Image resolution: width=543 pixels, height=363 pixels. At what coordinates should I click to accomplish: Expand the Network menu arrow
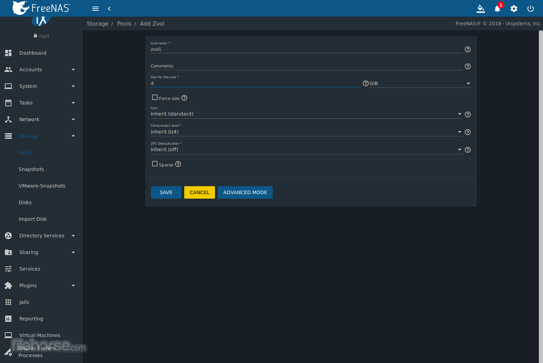click(73, 119)
